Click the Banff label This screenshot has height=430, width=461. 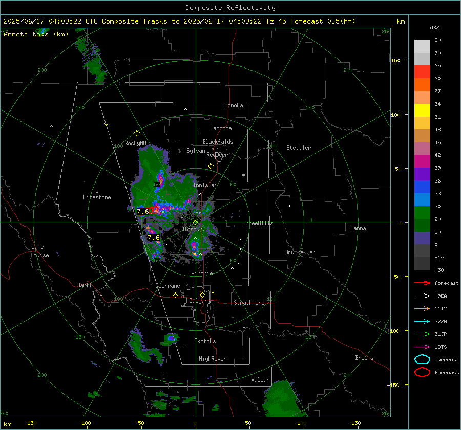coord(85,285)
